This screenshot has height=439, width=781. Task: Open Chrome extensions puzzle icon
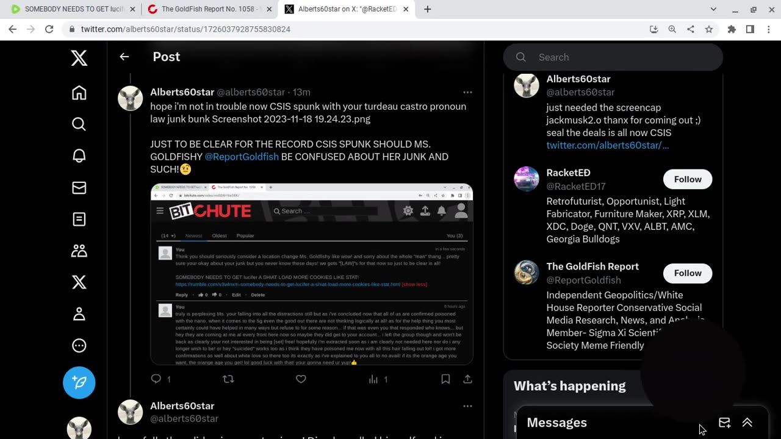coord(732,29)
